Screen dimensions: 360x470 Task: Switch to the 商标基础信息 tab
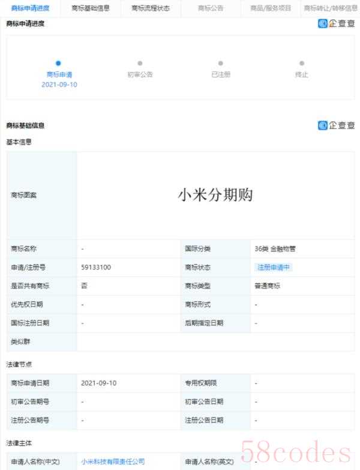click(x=91, y=8)
